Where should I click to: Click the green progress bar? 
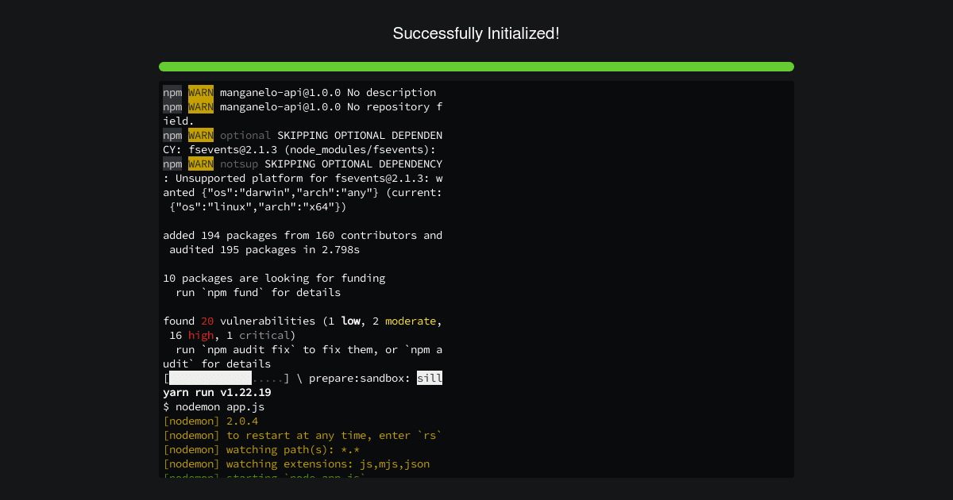tap(476, 67)
